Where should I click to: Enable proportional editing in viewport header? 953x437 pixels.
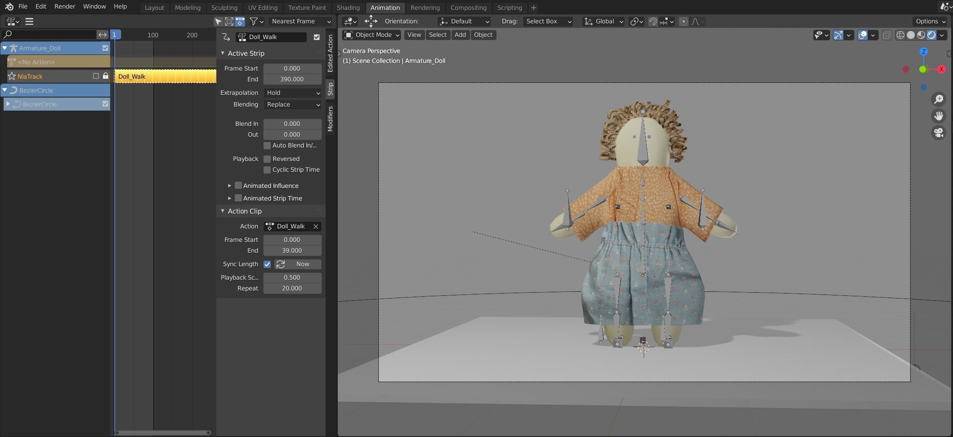click(684, 21)
